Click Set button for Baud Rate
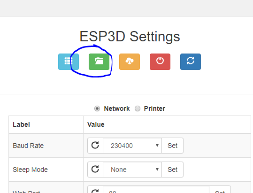The width and height of the screenshot is (253, 193). coord(172,146)
